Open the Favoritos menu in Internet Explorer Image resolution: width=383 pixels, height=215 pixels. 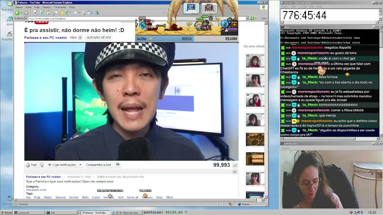(47, 7)
